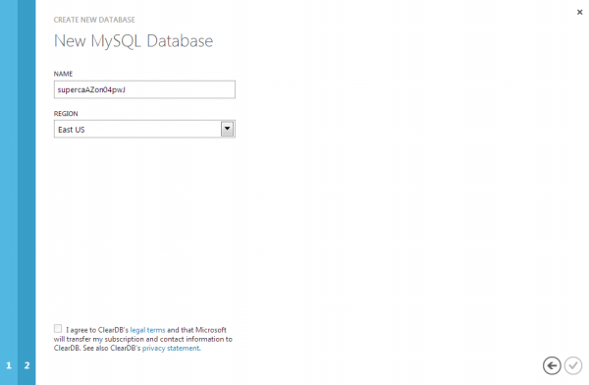589x385 pixels.
Task: Open ClearDB's privacy statement link
Action: click(x=171, y=348)
